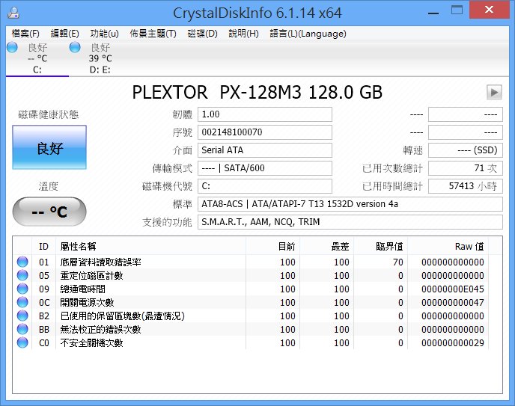
Task: Click the 目前 column header
Action: pos(272,246)
